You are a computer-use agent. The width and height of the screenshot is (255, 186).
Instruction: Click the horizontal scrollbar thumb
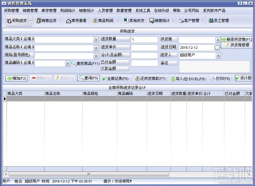pos(89,174)
